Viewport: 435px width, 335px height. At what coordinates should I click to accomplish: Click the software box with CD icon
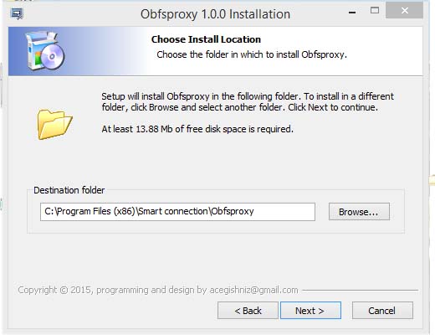click(x=44, y=51)
